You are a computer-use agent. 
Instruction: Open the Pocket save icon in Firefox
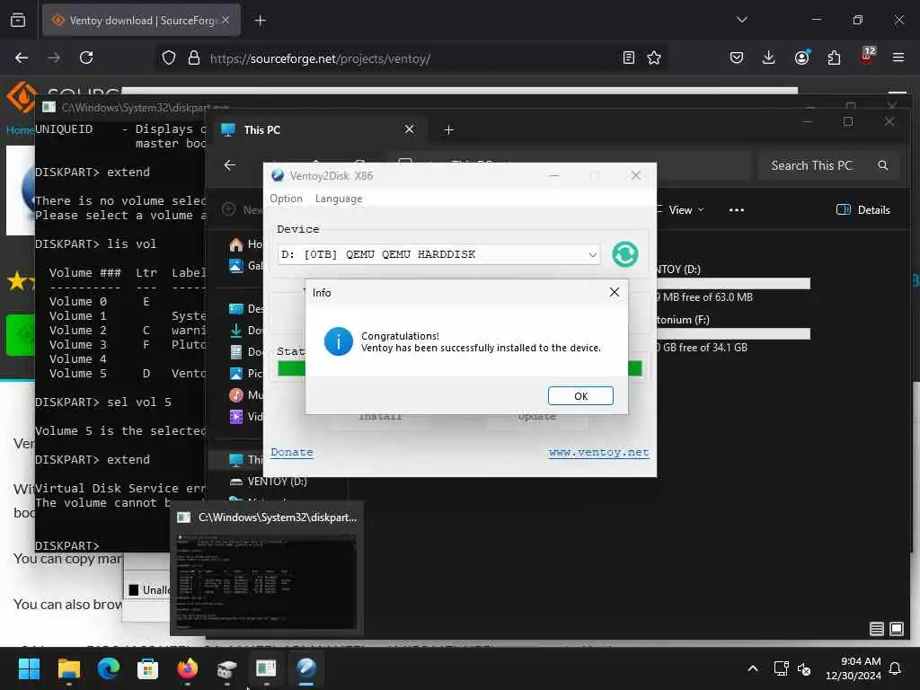pyautogui.click(x=737, y=57)
